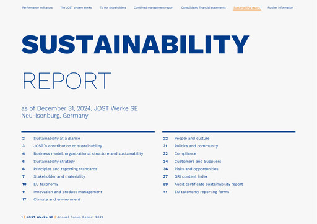Click page number 17 in contents
Image resolution: width=317 pixels, height=224 pixels.
(24, 199)
